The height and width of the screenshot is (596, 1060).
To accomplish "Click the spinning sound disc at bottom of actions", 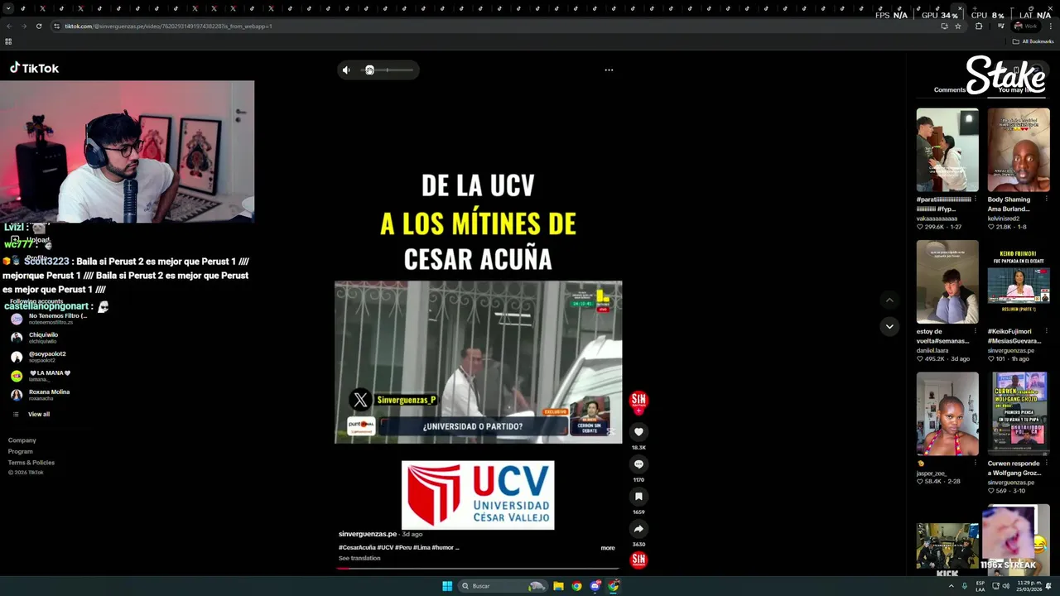I will pyautogui.click(x=638, y=560).
